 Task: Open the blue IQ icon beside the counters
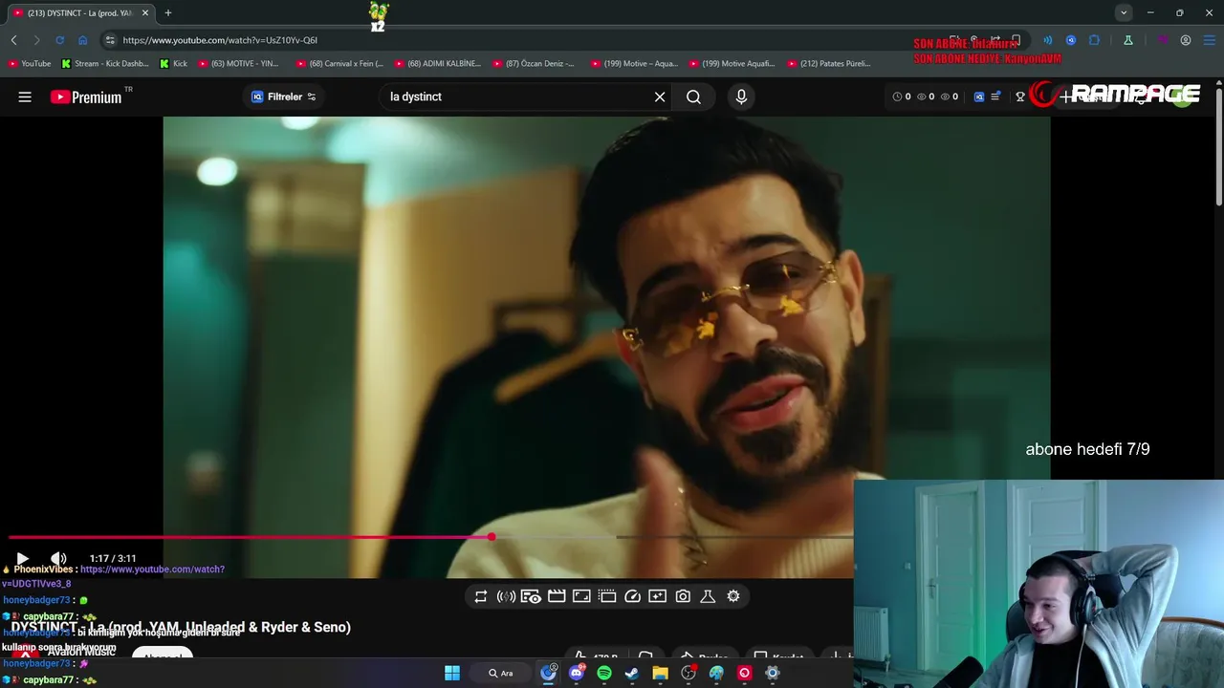click(979, 97)
